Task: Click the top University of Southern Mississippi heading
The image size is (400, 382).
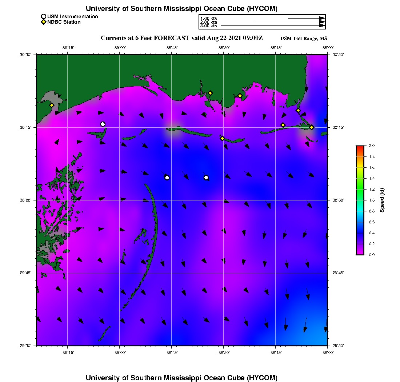Action: tap(181, 9)
